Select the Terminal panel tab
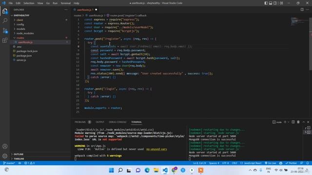312x175 pixels. 136,122
